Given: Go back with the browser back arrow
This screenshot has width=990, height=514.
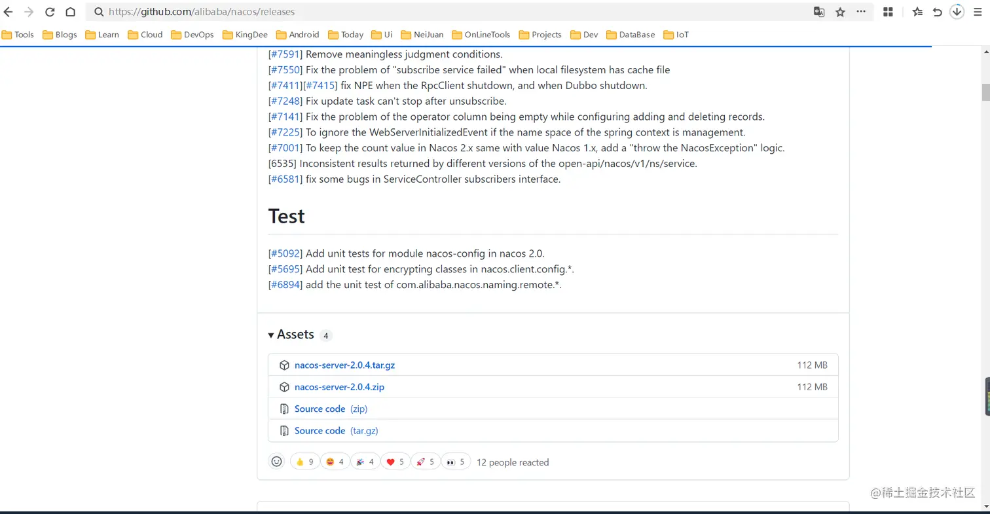Looking at the screenshot, I should pyautogui.click(x=9, y=12).
